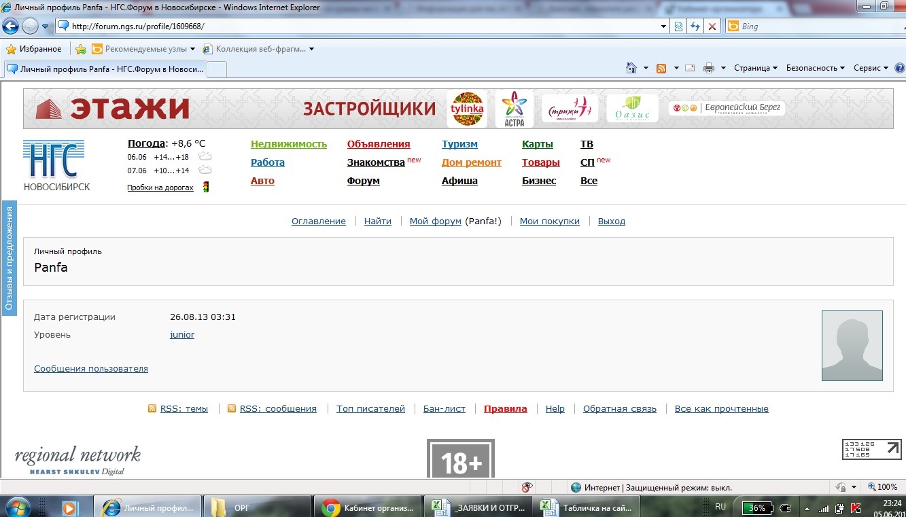Refresh the page with the blue arrows icon
Image resolution: width=906 pixels, height=517 pixels.
695,26
